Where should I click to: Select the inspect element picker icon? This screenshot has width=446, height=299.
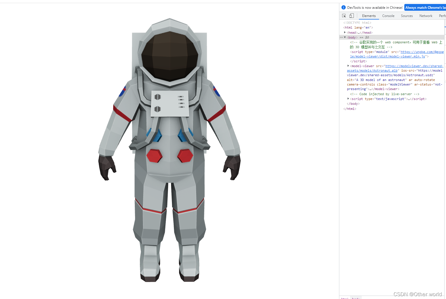pyautogui.click(x=344, y=16)
